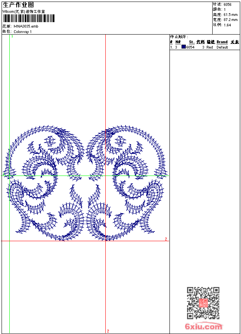Click the Wilcom studio name line
Image resolution: width=241 pixels, height=334 pixels.
(24, 12)
